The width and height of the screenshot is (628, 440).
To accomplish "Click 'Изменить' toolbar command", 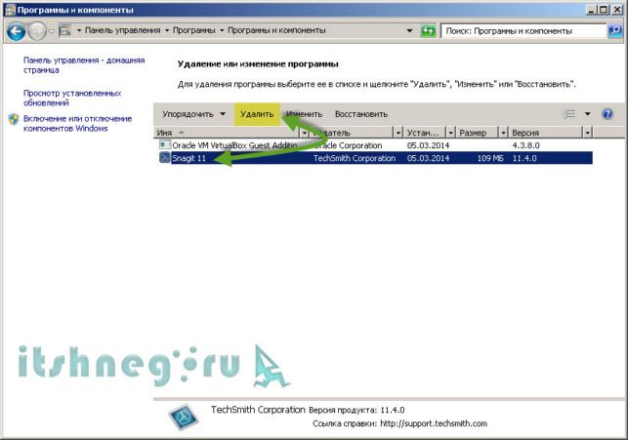I will coord(305,114).
